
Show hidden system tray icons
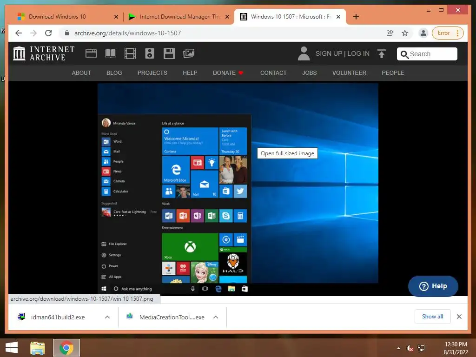pos(398,348)
